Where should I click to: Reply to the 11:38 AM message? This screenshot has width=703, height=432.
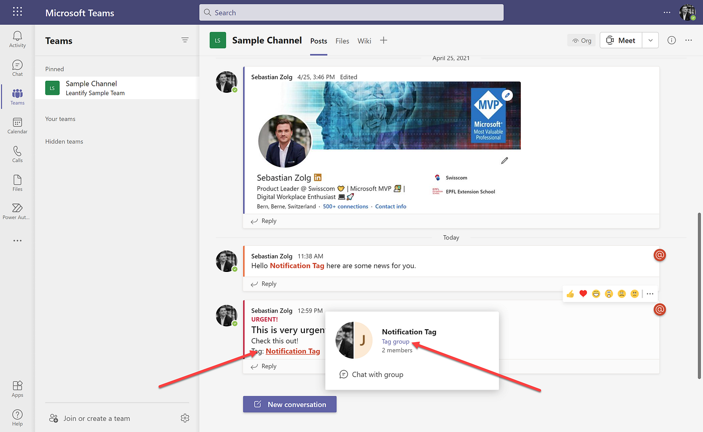(264, 284)
